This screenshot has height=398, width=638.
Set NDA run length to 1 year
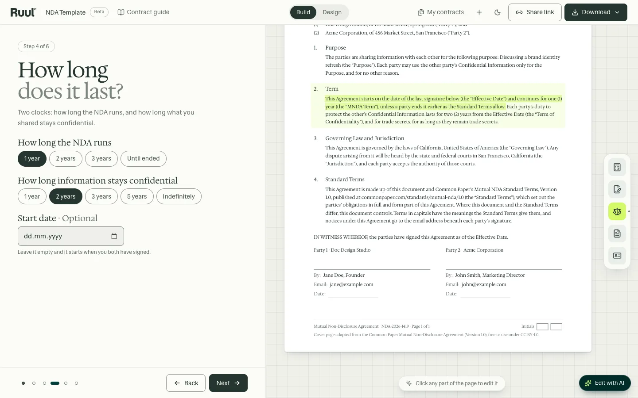tap(32, 159)
